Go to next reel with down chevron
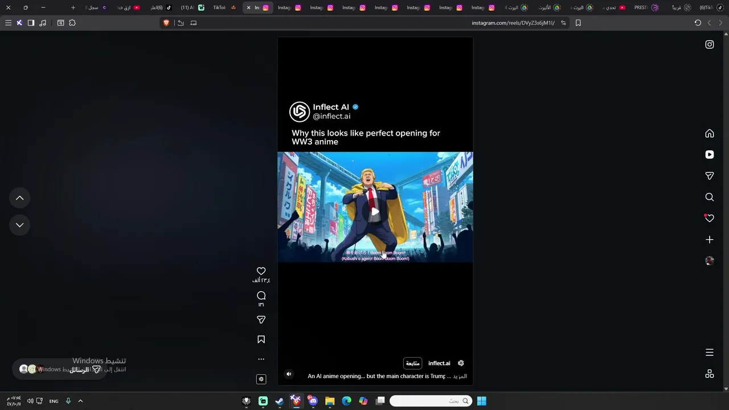This screenshot has height=410, width=729. click(20, 225)
